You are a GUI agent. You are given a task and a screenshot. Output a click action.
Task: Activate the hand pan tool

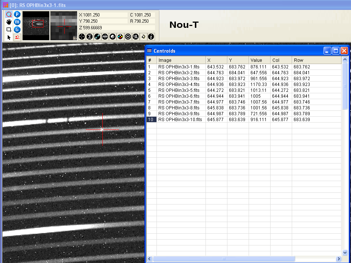point(9,22)
